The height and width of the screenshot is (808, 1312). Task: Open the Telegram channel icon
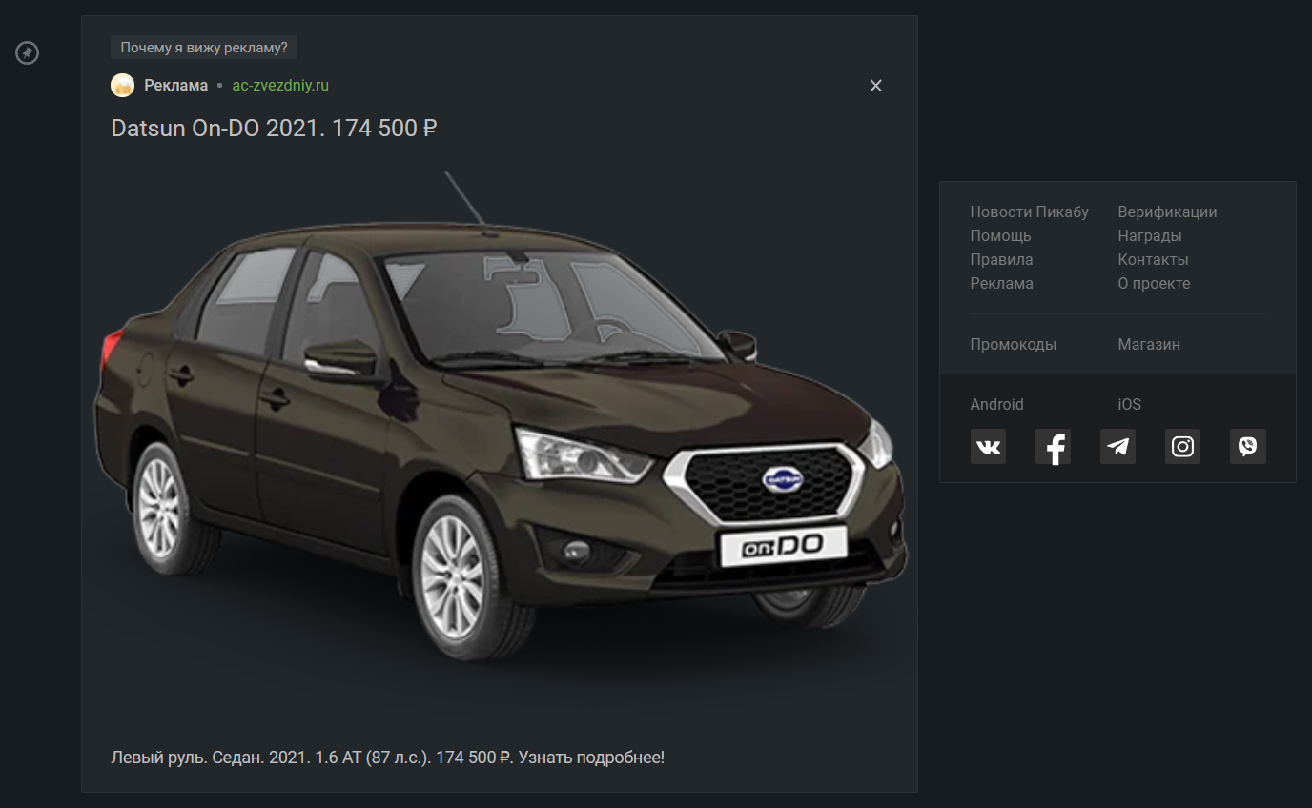click(x=1117, y=446)
